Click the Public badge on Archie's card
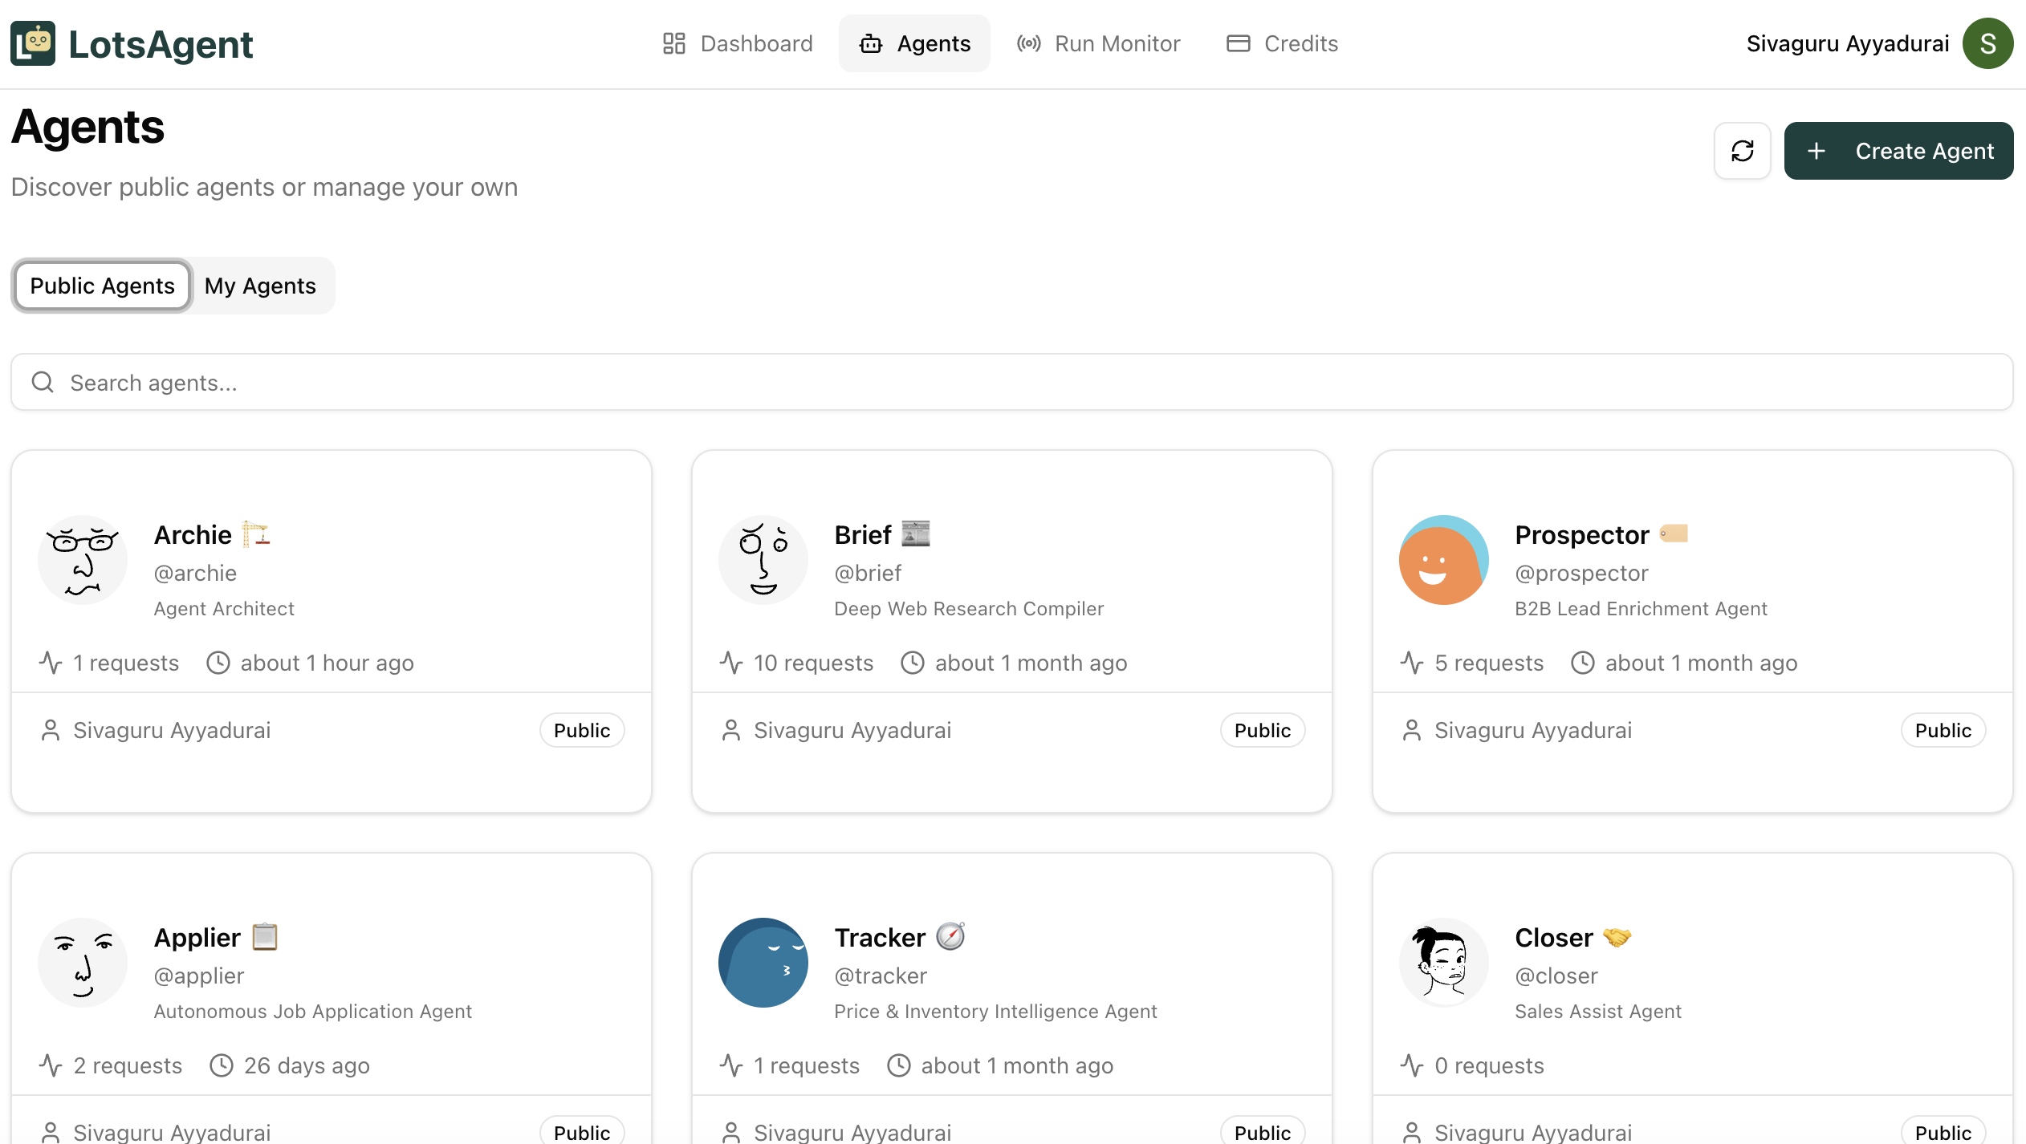2026x1144 pixels. pyautogui.click(x=581, y=730)
